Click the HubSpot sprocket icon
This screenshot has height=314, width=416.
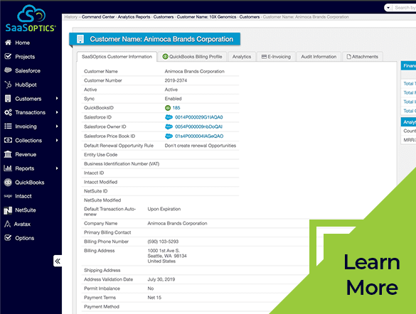[9, 85]
